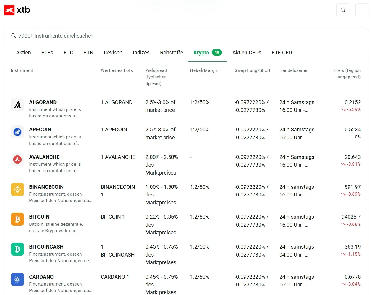Click the Avalanche change -3.81%
Screen dimensions: 371x295
coord(351,164)
